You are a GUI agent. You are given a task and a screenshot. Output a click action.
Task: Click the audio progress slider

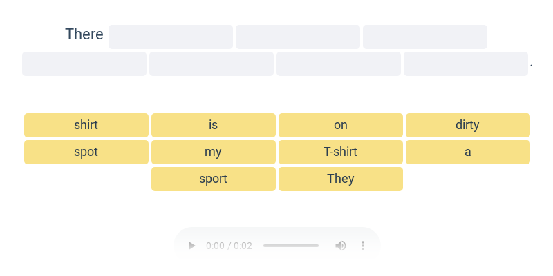click(291, 246)
